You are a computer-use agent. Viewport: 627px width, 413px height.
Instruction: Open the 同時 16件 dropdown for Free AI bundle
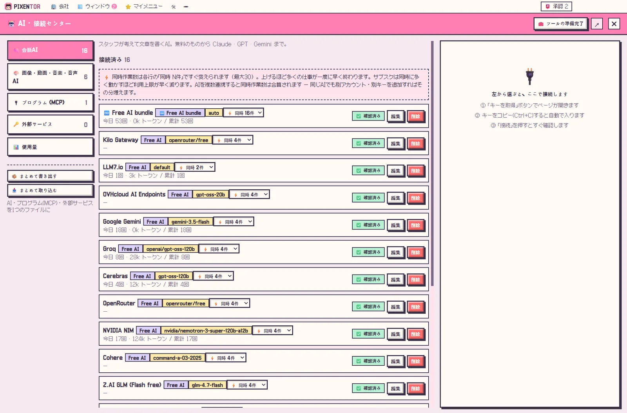(x=243, y=113)
